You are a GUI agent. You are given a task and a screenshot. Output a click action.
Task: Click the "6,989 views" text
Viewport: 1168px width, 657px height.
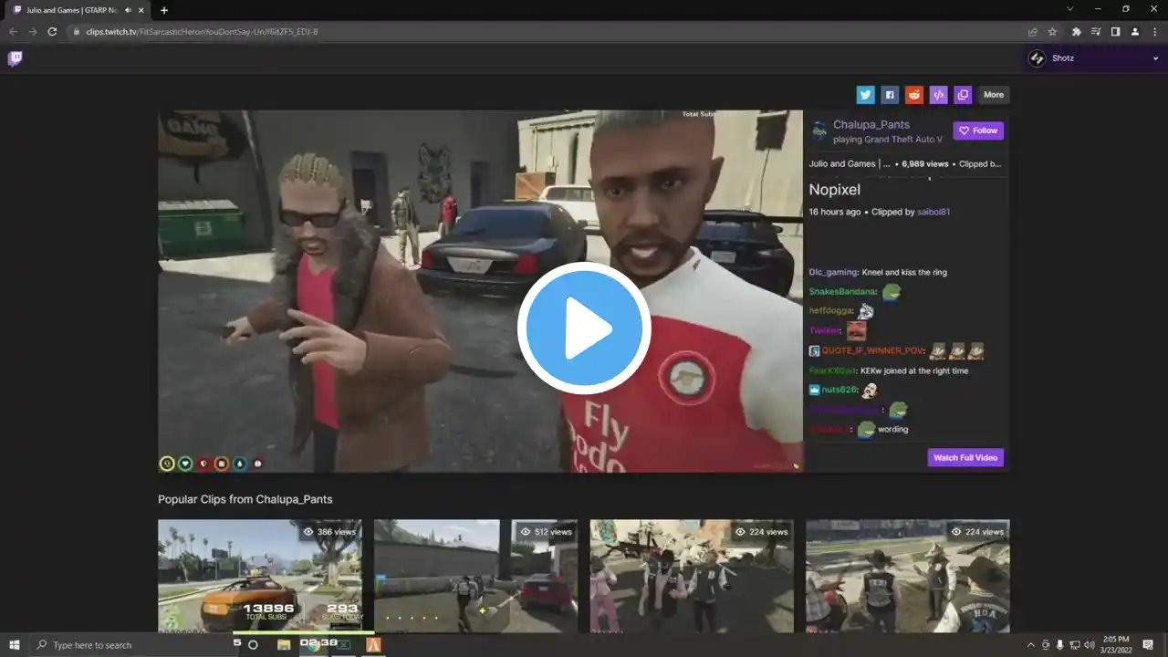click(x=925, y=164)
